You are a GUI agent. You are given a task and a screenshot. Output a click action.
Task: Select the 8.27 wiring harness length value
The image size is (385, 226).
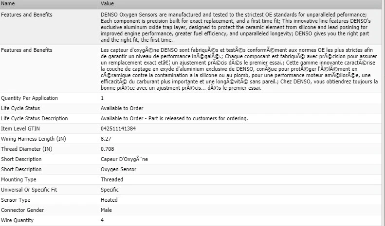[x=106, y=139]
